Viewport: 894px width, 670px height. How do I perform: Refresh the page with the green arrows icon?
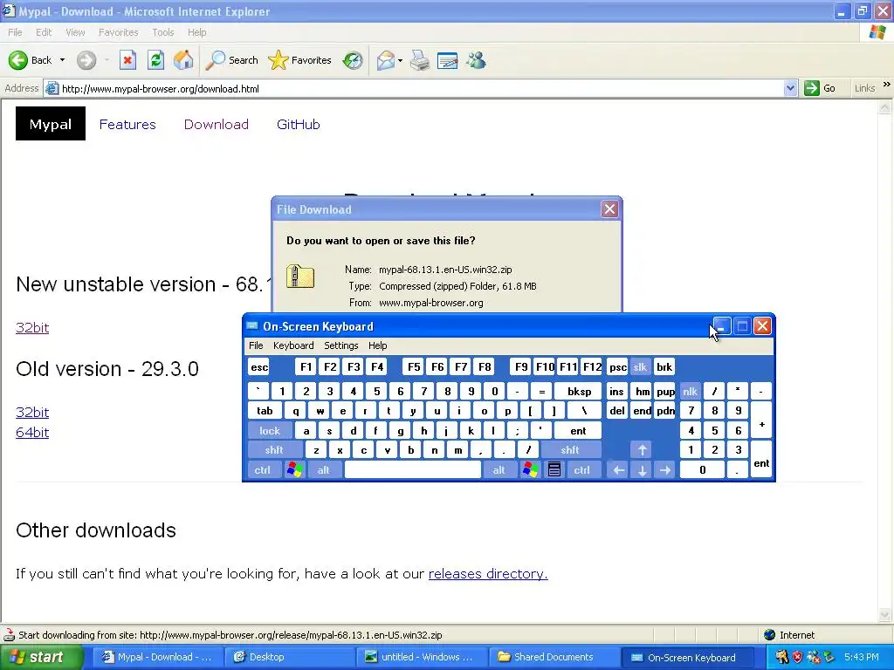pos(155,60)
